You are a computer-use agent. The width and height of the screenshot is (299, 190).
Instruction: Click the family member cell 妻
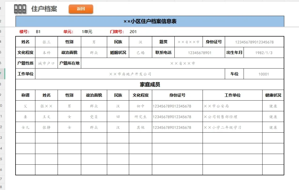[x=25, y=117]
